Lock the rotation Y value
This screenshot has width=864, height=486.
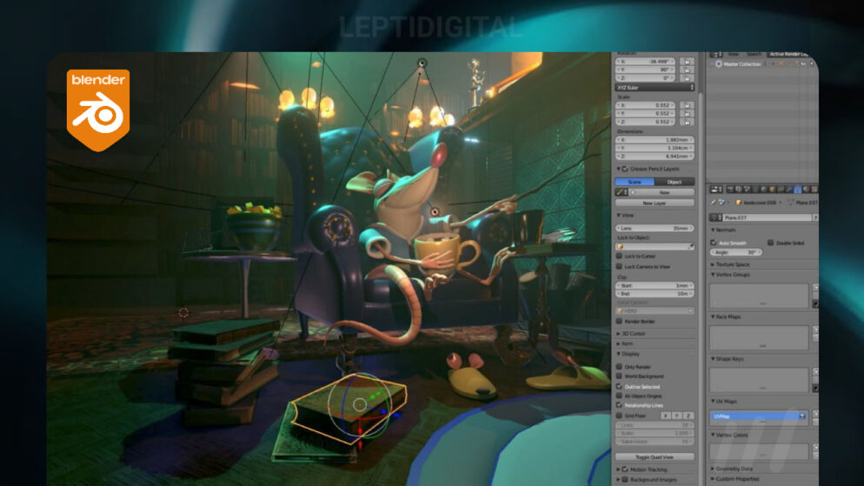coord(687,70)
